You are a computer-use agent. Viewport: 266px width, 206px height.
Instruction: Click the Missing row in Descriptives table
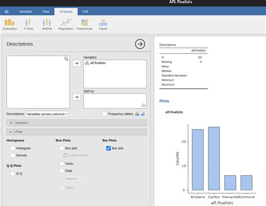pyautogui.click(x=184, y=62)
